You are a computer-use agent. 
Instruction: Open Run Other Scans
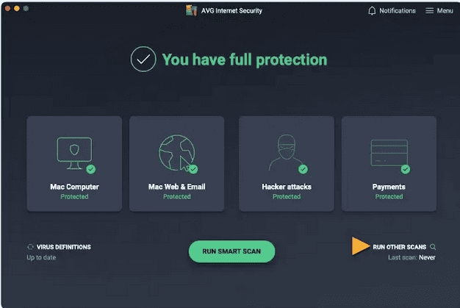pyautogui.click(x=399, y=247)
